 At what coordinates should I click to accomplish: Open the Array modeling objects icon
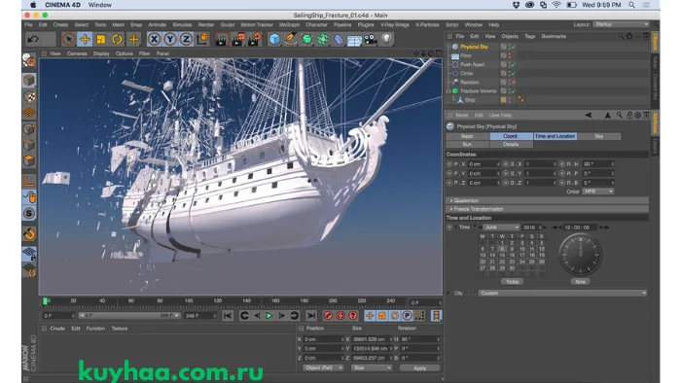[x=323, y=40]
